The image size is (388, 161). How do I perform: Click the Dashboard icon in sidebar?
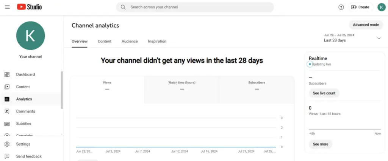pos(7,74)
